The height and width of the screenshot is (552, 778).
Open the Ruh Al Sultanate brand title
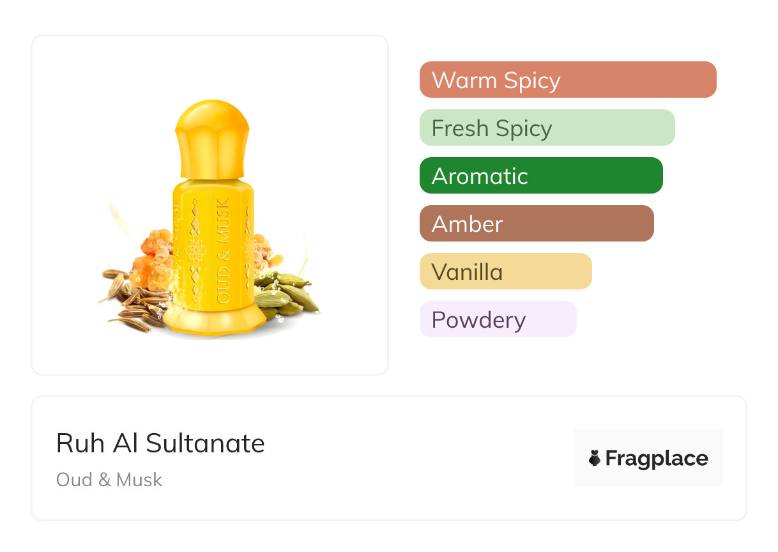click(x=160, y=443)
